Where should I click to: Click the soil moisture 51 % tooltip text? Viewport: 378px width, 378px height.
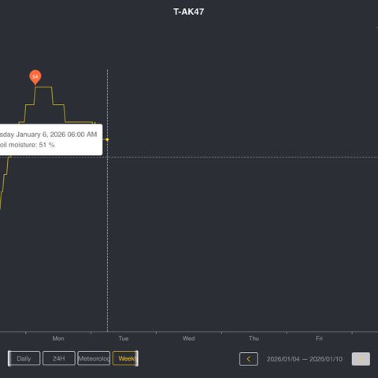[28, 145]
